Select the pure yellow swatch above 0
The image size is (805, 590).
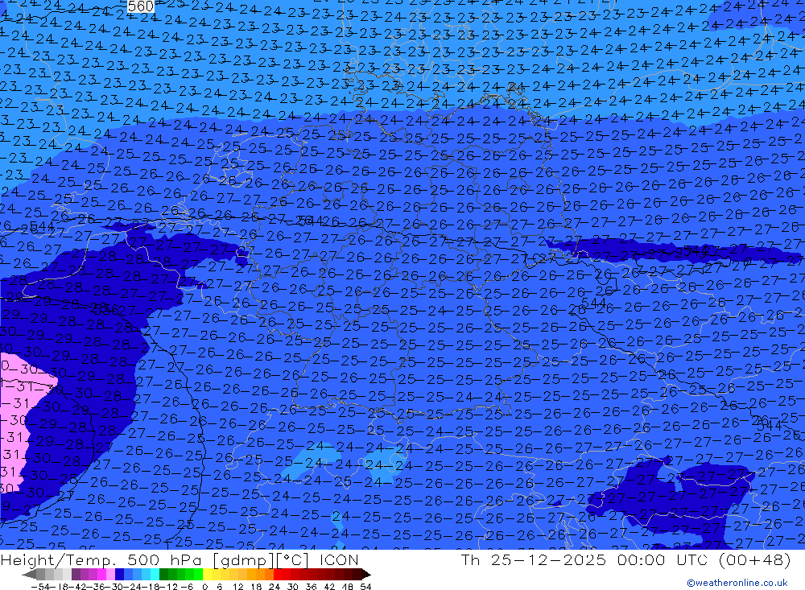pos(207,574)
